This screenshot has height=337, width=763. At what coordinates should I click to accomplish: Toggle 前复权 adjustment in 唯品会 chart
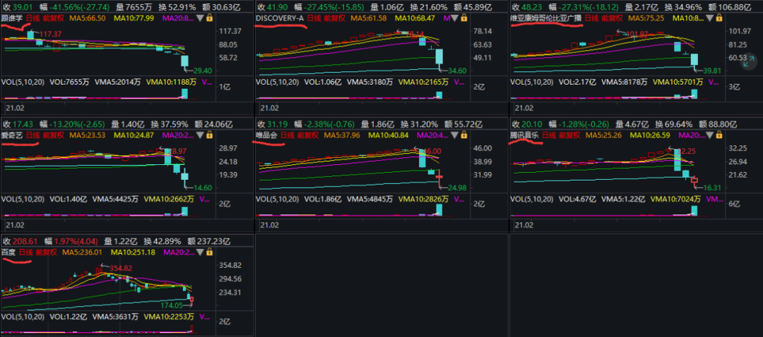(307, 134)
